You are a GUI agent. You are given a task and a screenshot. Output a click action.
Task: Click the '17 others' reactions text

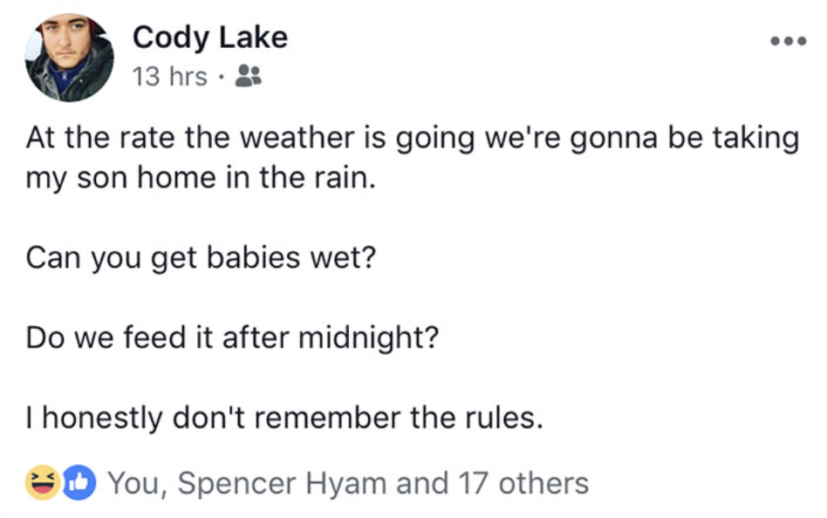[523, 482]
